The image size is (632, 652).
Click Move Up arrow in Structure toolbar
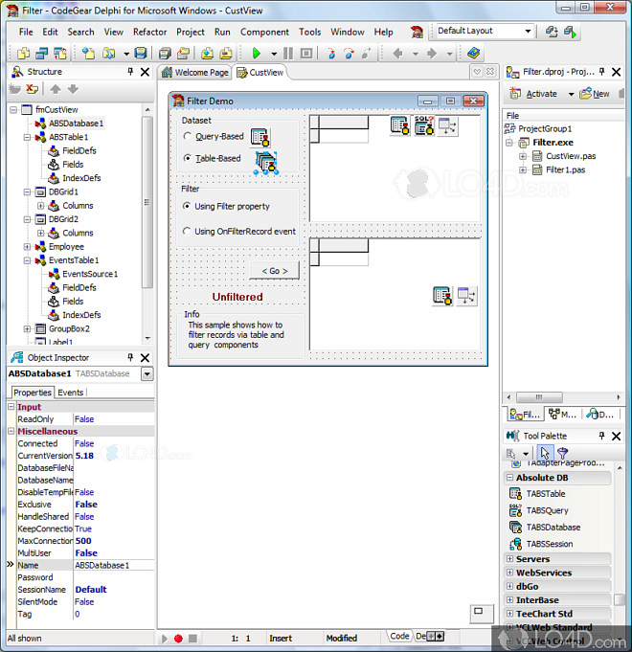pyautogui.click(x=56, y=89)
